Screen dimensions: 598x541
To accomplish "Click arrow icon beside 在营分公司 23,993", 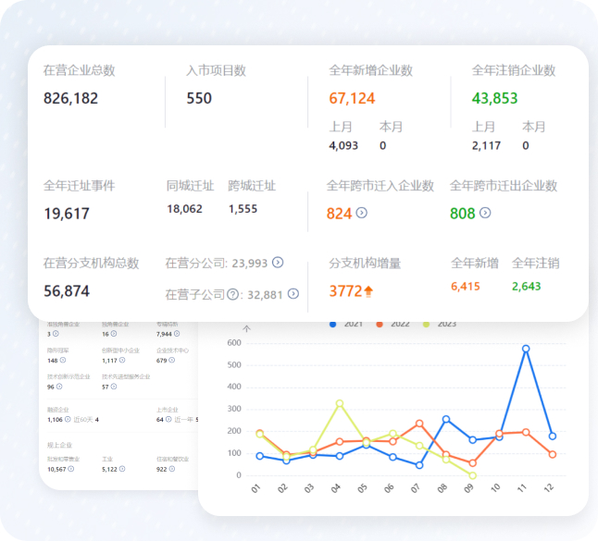I will point(278,263).
